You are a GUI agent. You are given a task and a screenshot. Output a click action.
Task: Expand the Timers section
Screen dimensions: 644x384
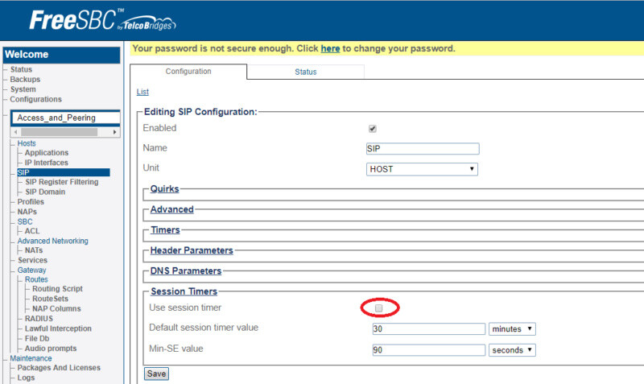pos(165,230)
